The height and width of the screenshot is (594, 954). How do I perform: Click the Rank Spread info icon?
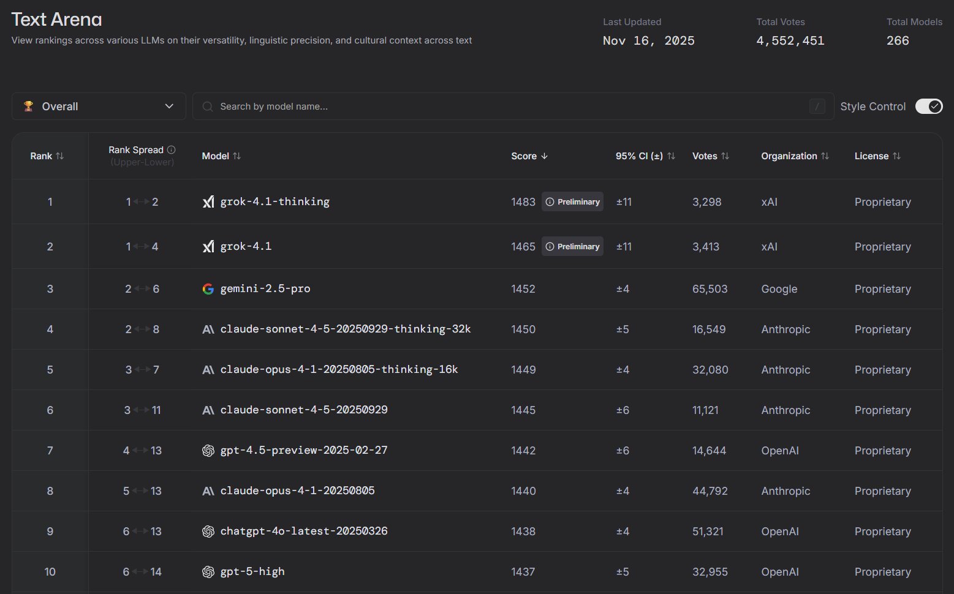(172, 150)
